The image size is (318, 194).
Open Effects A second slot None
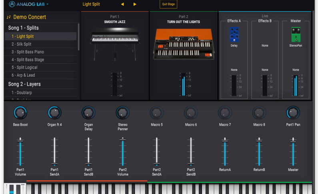click(x=234, y=70)
